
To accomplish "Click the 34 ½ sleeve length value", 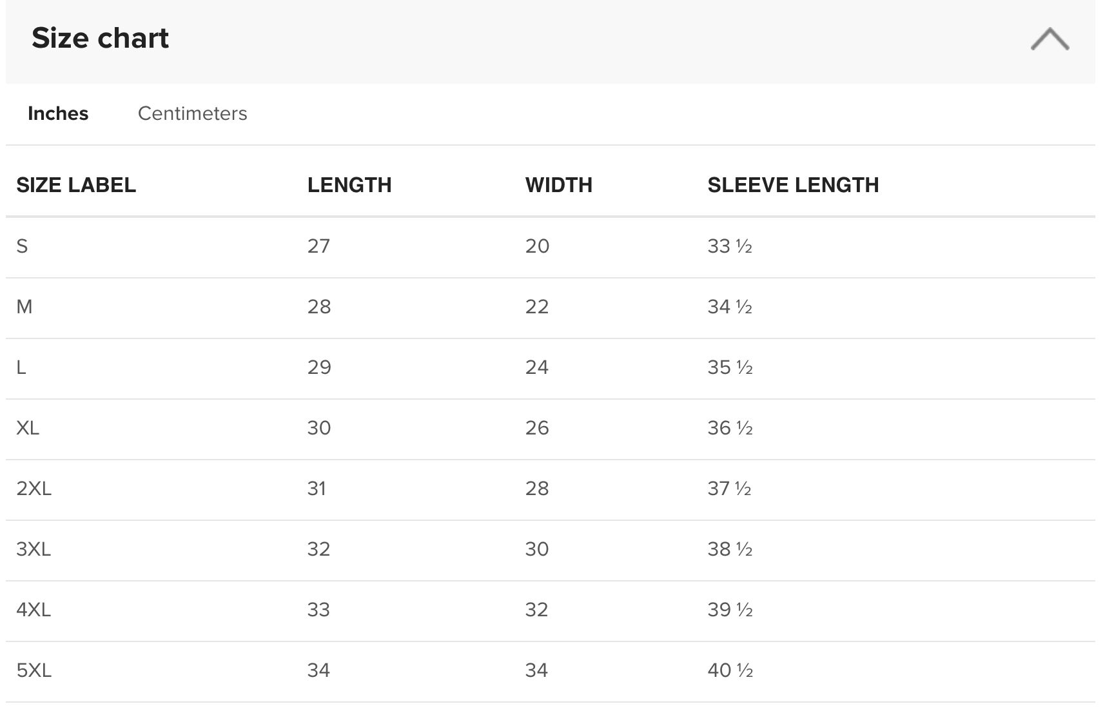I will [x=730, y=307].
